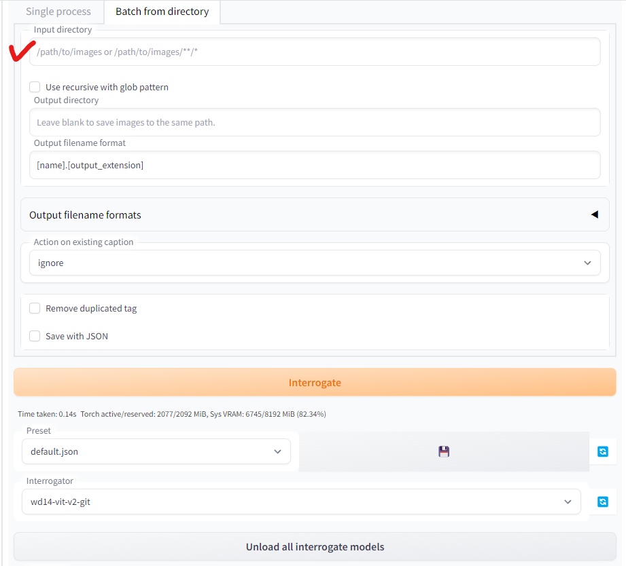Click the Output filename format field
The width and height of the screenshot is (626, 566).
click(x=315, y=165)
